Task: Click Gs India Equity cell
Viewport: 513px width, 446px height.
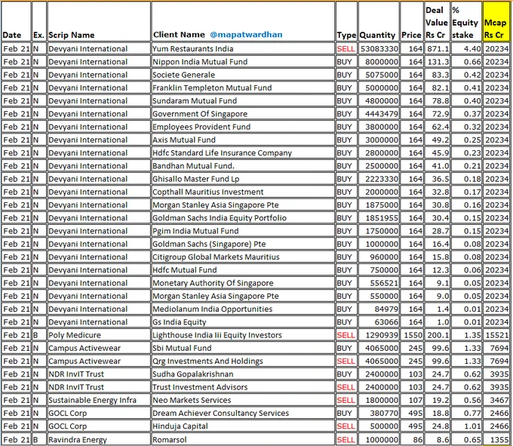Action: (243, 322)
